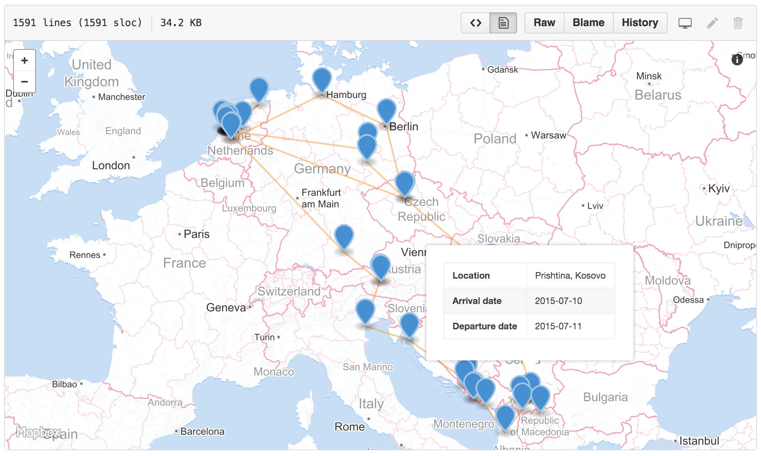Open the Raw file view
This screenshot has height=456, width=761.
tap(544, 23)
